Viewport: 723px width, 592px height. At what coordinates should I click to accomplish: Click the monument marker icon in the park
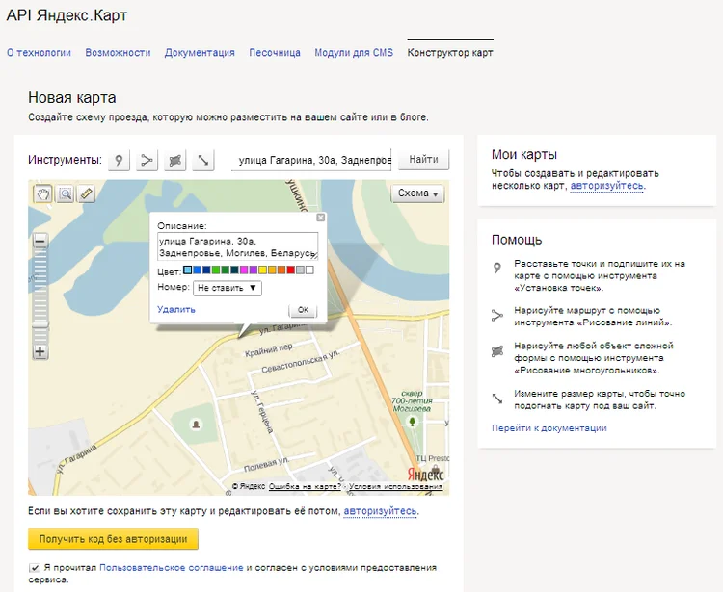(x=196, y=424)
